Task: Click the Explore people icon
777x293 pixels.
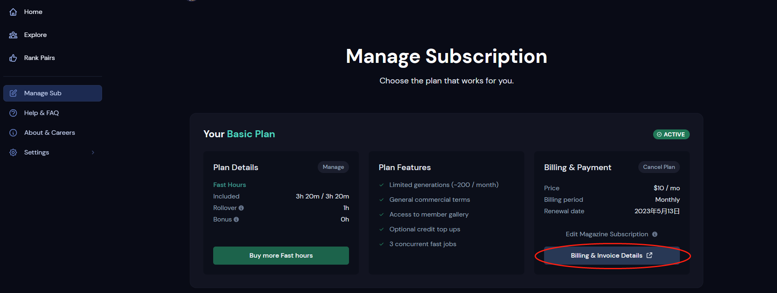Action: tap(13, 35)
